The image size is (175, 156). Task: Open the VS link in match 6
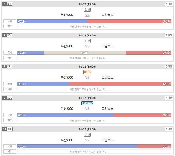pyautogui.click(x=87, y=15)
